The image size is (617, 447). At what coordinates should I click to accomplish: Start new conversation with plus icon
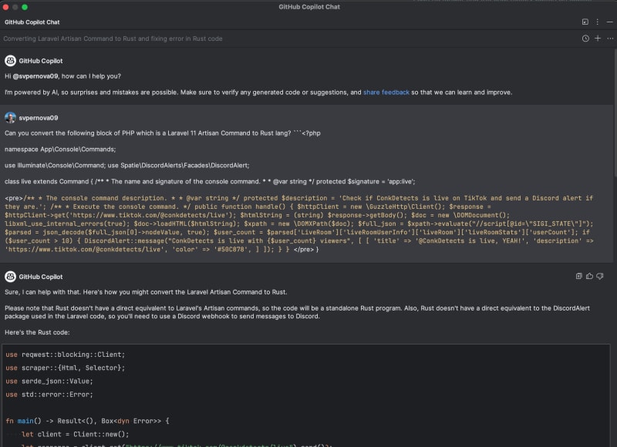coord(598,38)
